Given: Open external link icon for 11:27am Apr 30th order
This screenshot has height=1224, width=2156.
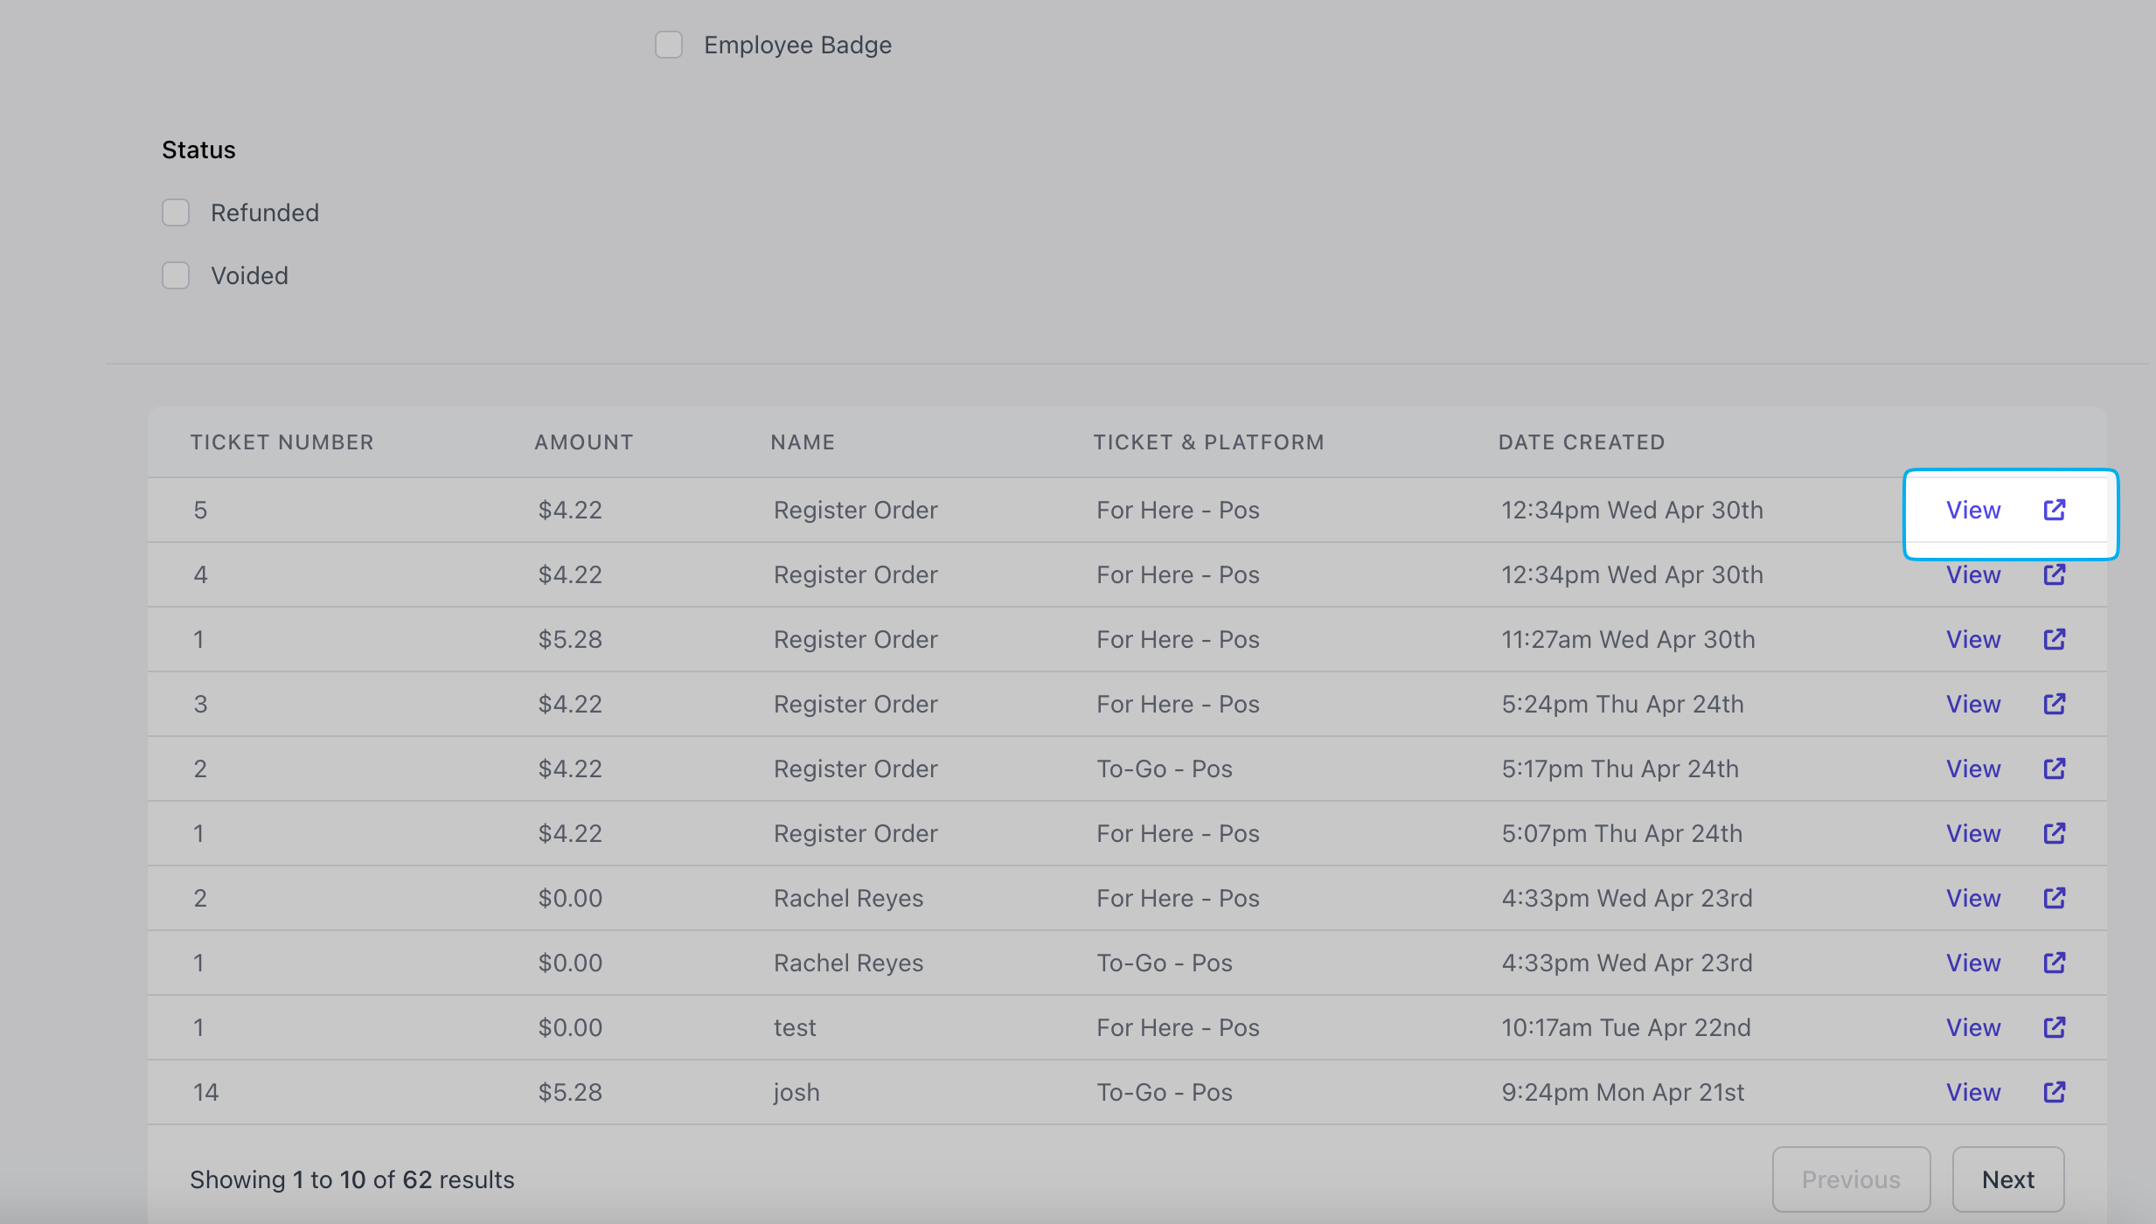Looking at the screenshot, I should tap(2054, 639).
